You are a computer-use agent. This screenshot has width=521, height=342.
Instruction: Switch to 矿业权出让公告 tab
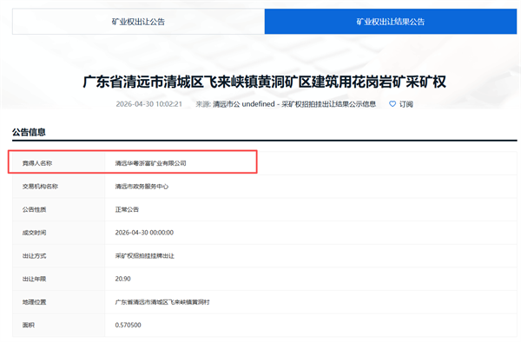click(x=138, y=22)
